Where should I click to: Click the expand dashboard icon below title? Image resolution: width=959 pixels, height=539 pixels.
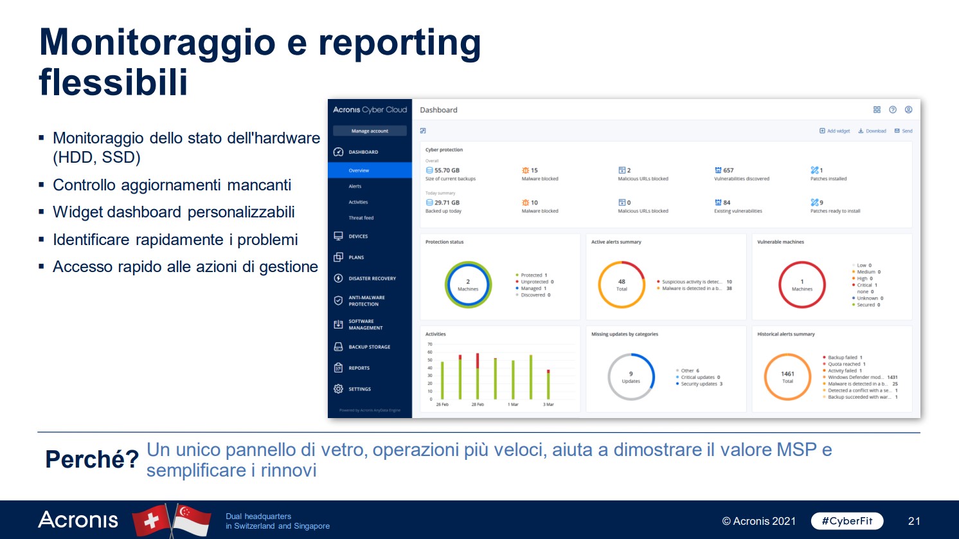(423, 131)
